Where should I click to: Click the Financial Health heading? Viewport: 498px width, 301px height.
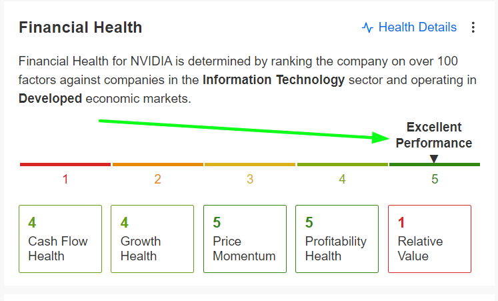pos(81,27)
